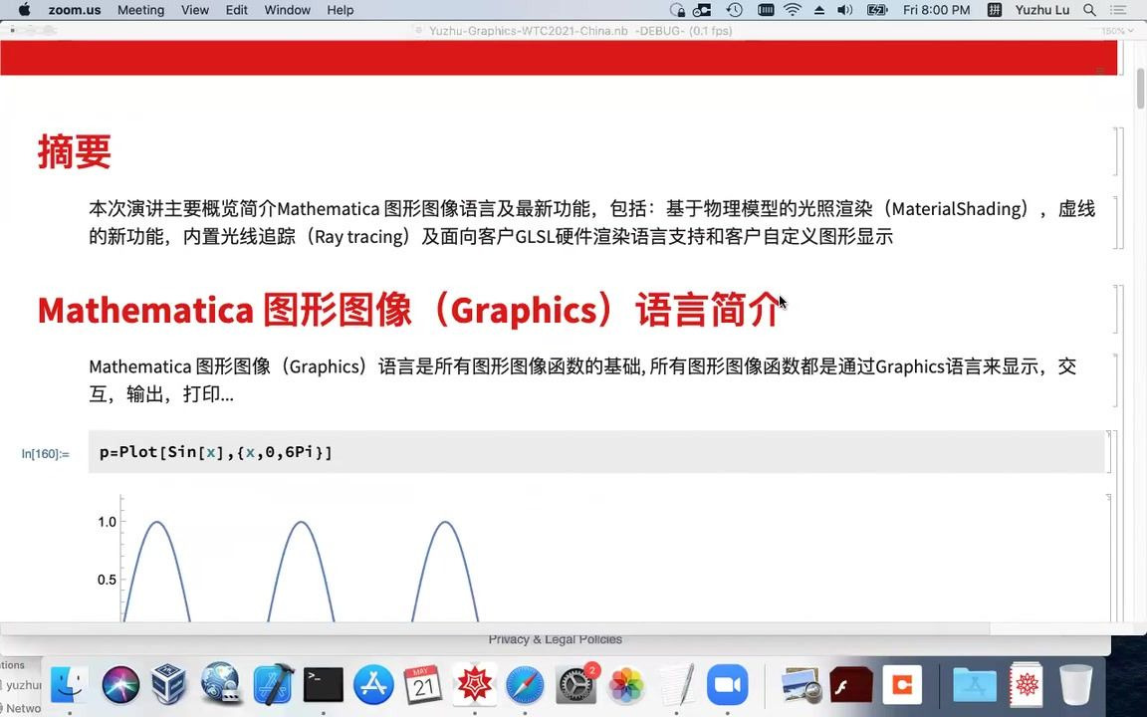Click the Time Machine menu bar icon
Image resolution: width=1147 pixels, height=717 pixels.
734,10
